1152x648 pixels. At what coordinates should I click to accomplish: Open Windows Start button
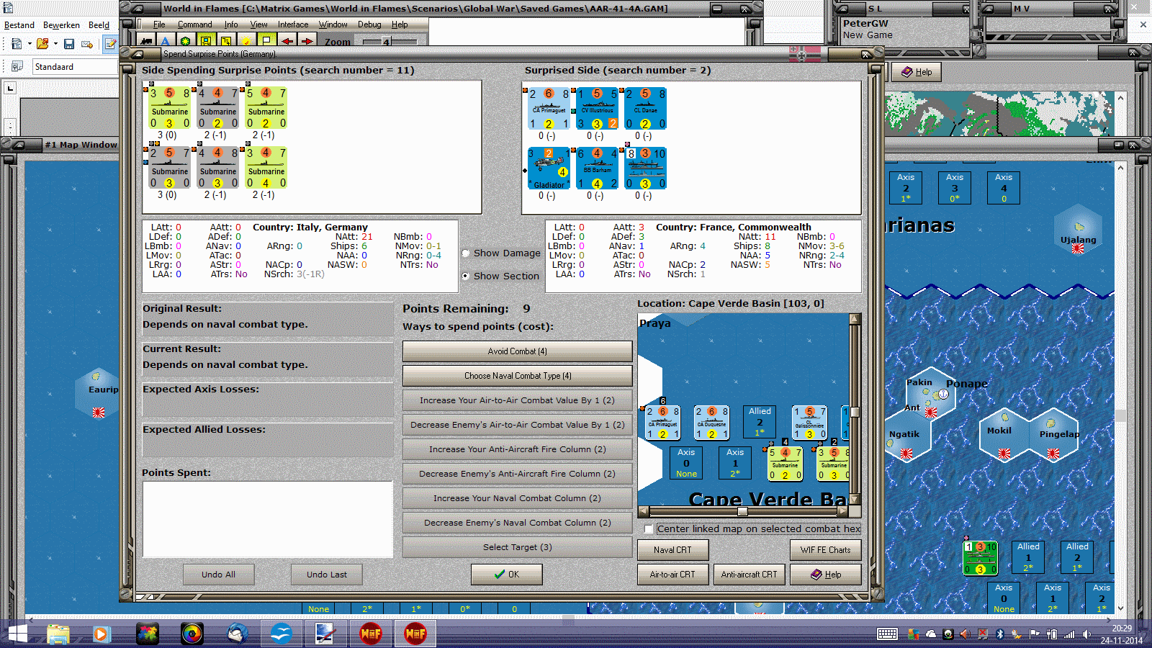pyautogui.click(x=17, y=634)
